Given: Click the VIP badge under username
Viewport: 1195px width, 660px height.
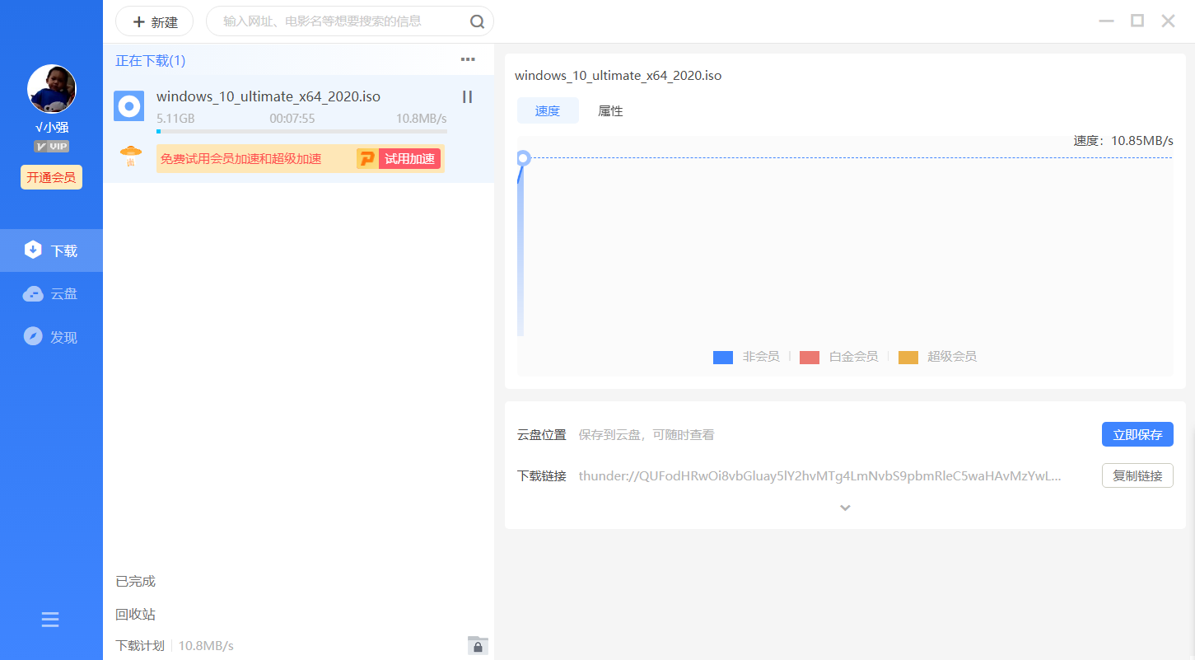Looking at the screenshot, I should tap(51, 146).
